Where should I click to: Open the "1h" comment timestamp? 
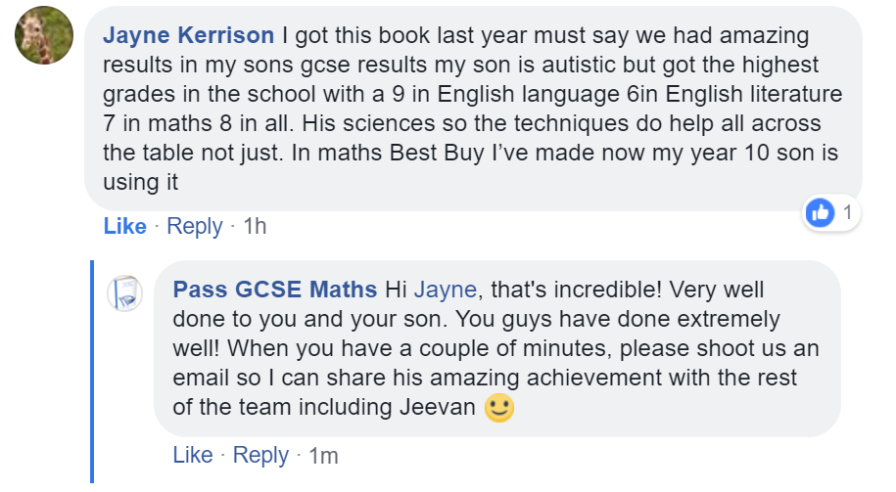coord(255,226)
